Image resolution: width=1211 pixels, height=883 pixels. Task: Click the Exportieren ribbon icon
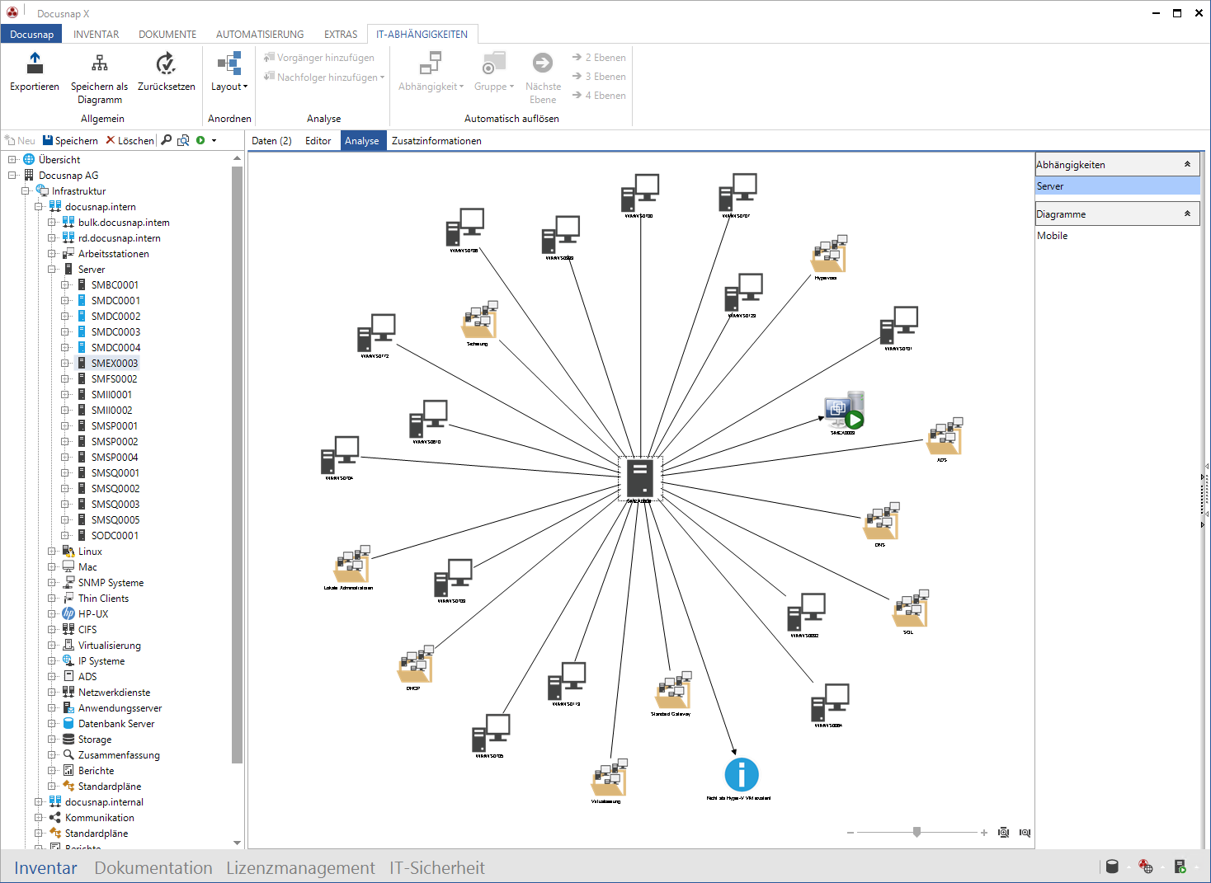click(35, 63)
